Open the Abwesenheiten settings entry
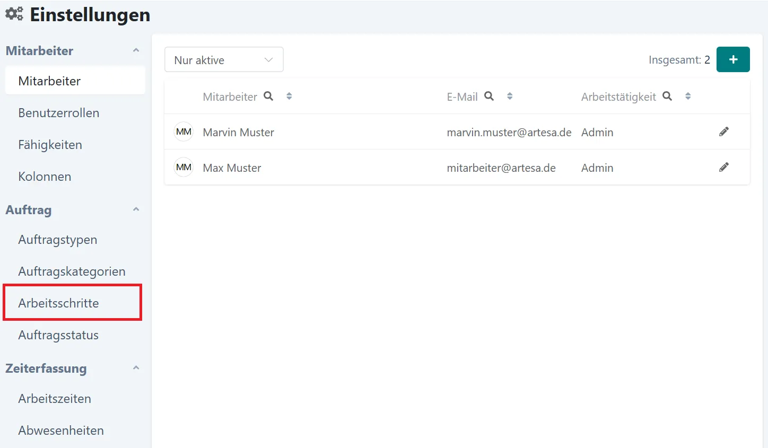Viewport: 768px width, 448px height. click(61, 431)
